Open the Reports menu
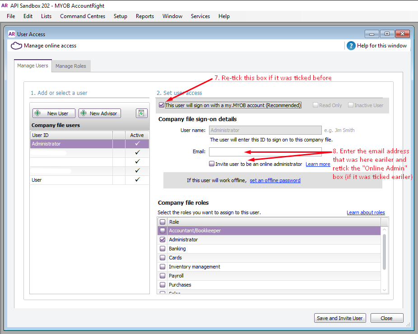Image resolution: width=418 pixels, height=334 pixels. point(145,16)
